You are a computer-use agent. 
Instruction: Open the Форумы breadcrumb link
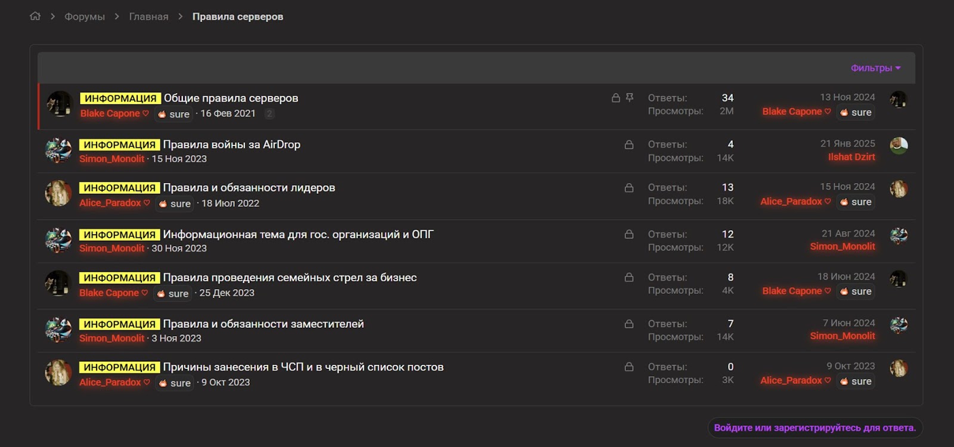(85, 17)
